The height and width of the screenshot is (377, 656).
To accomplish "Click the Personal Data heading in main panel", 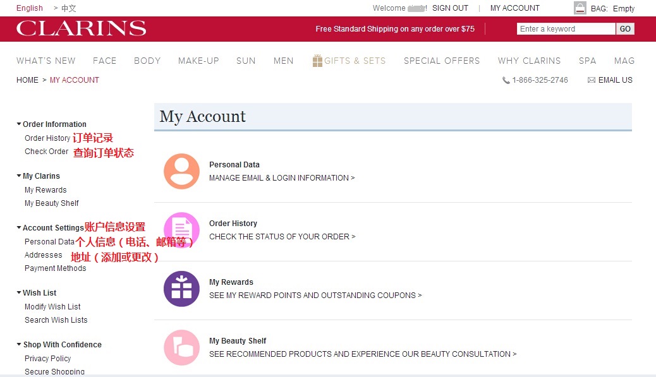I will coord(234,165).
